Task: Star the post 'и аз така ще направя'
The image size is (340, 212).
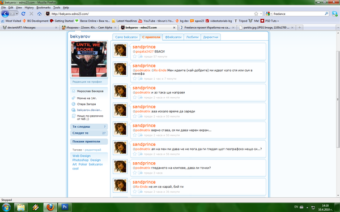Action: (x=135, y=97)
